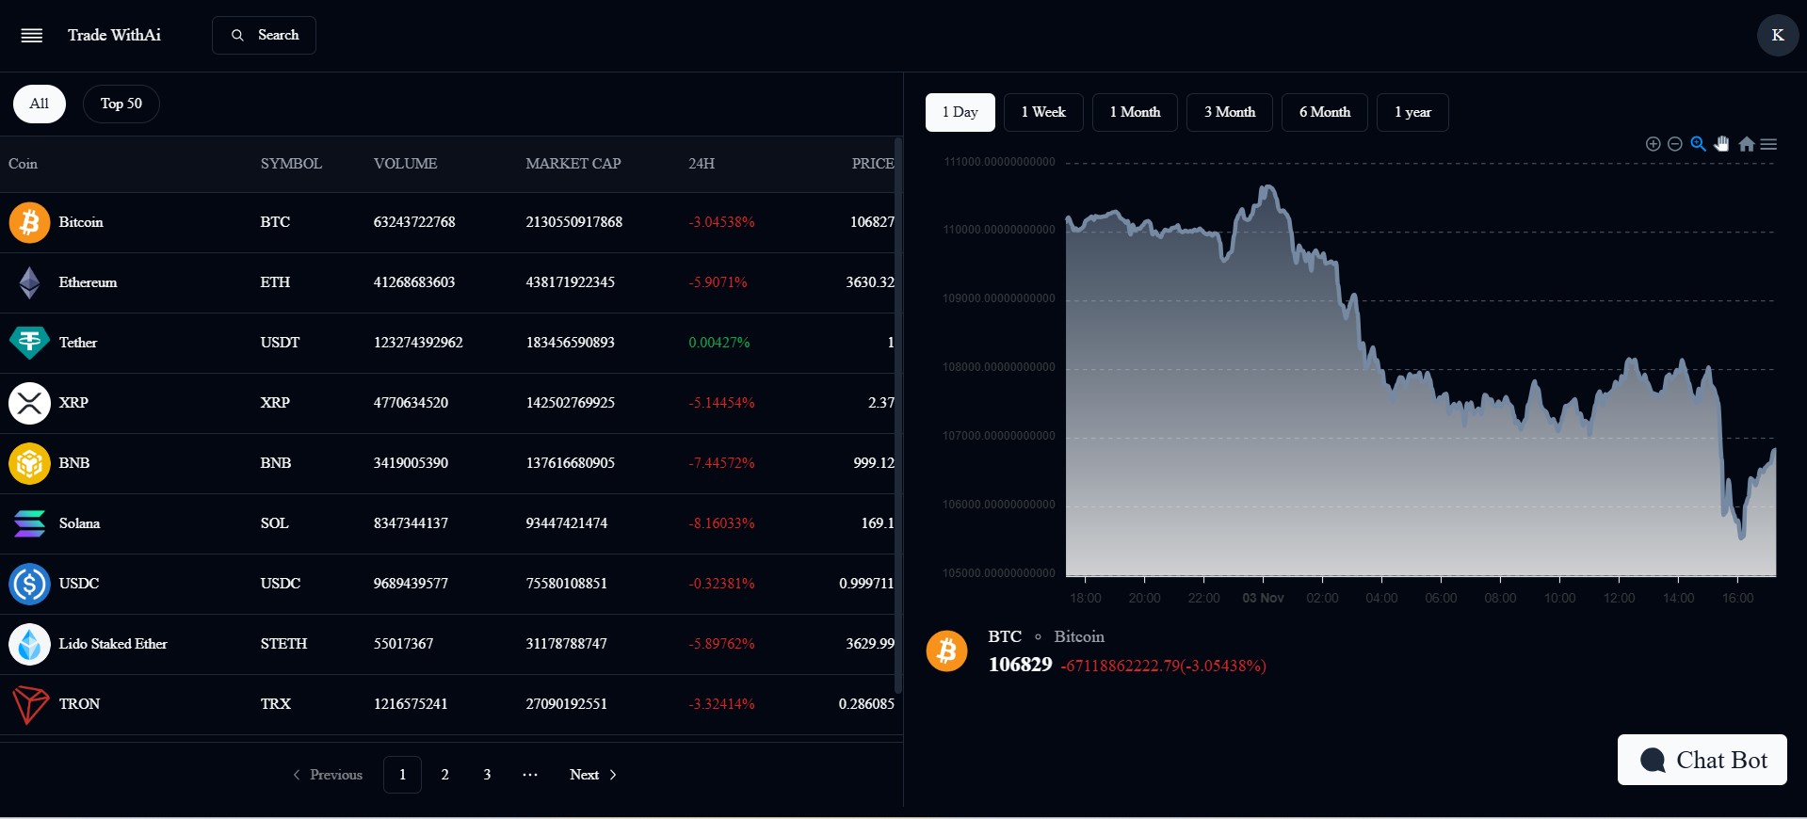Click the SYMBOL column header
Viewport: 1807px width, 819px height.
click(291, 164)
